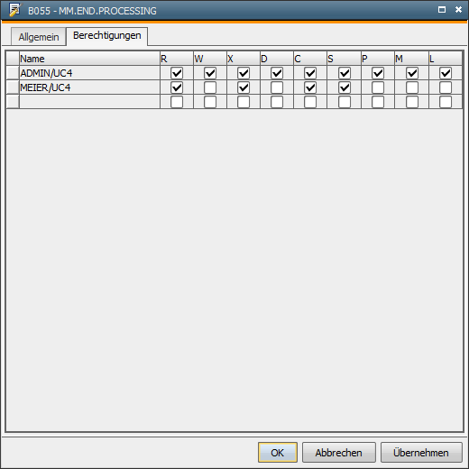Image resolution: width=469 pixels, height=469 pixels.
Task: Select the MEIER/UC4 name cell
Action: click(x=89, y=87)
